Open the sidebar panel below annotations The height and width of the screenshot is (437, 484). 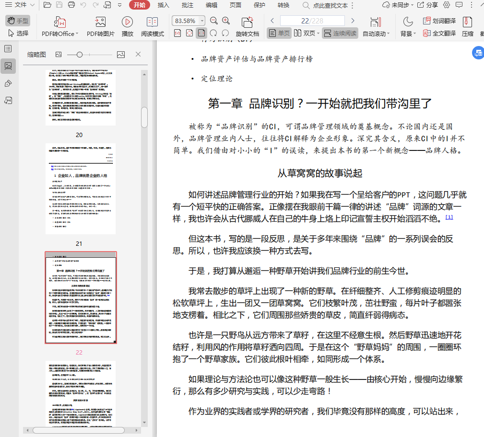click(x=8, y=101)
